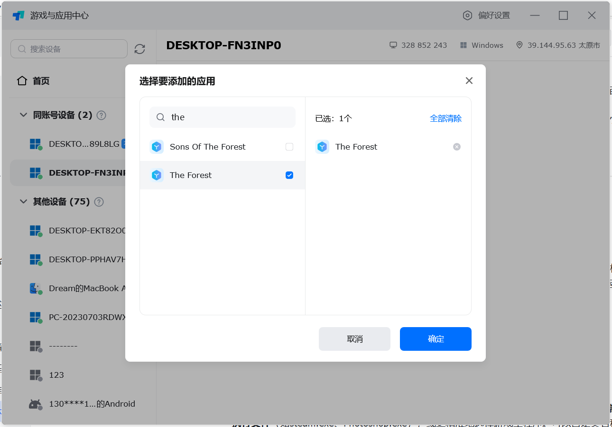Viewport: 612px width, 427px height.
Task: Click the Windows icon of PC-20230703RDWX
Action: tap(36, 317)
